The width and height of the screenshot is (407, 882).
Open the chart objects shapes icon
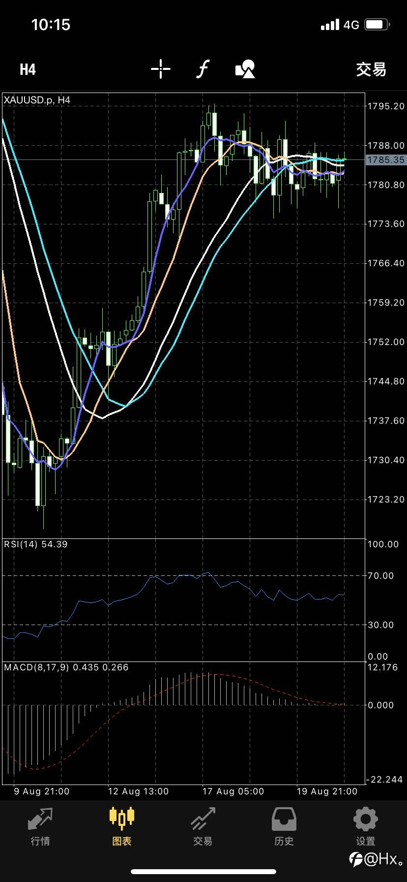[245, 69]
